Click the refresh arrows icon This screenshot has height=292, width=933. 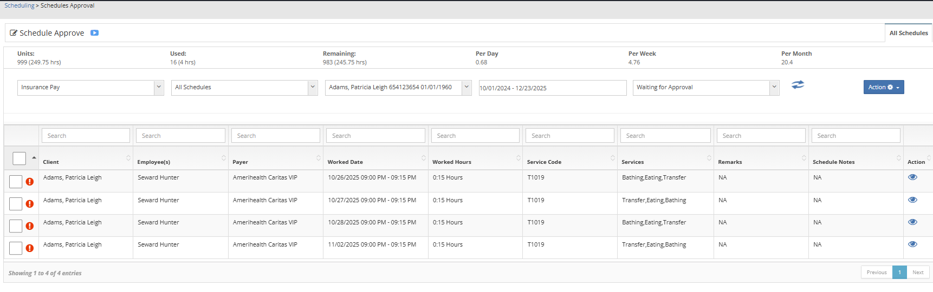[x=798, y=85]
